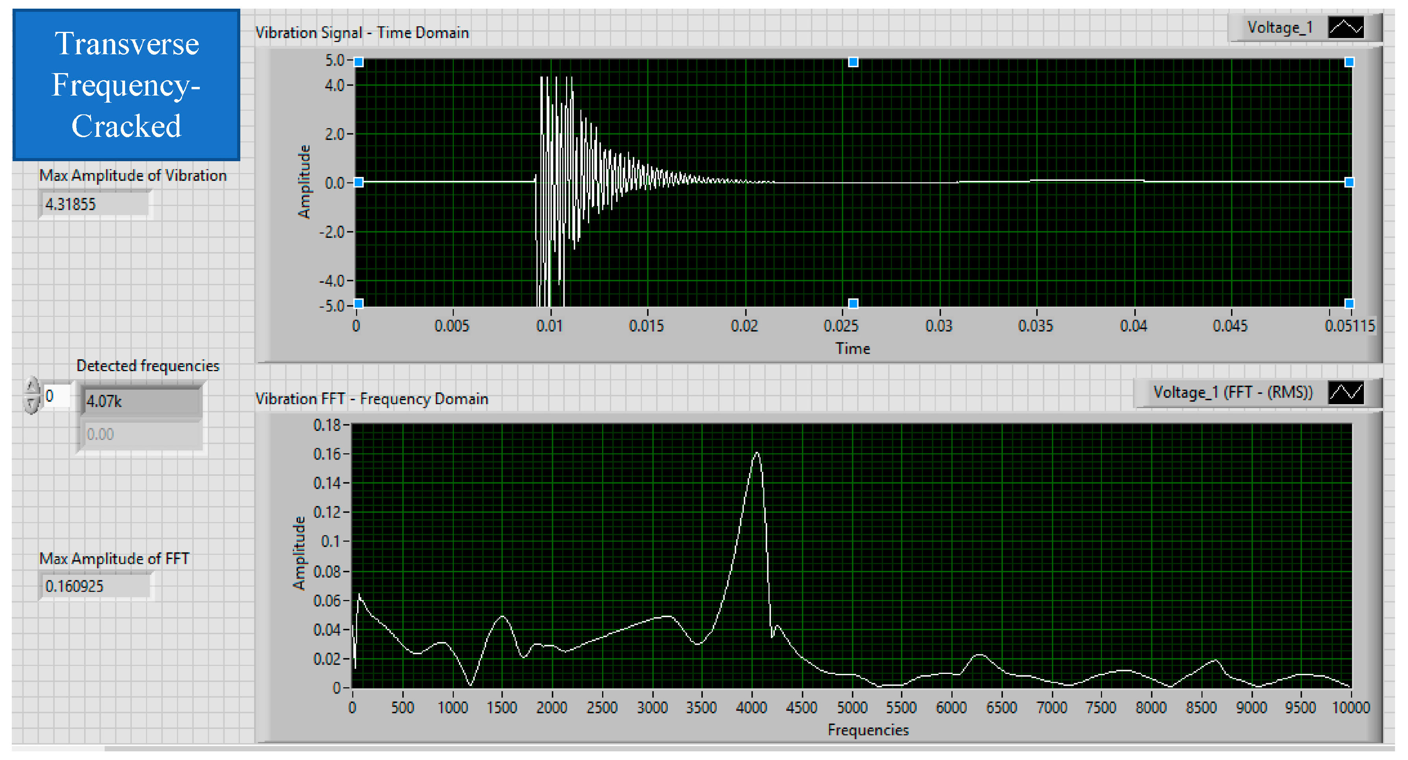Click middle-right resize handle of time graph

pos(1349,182)
